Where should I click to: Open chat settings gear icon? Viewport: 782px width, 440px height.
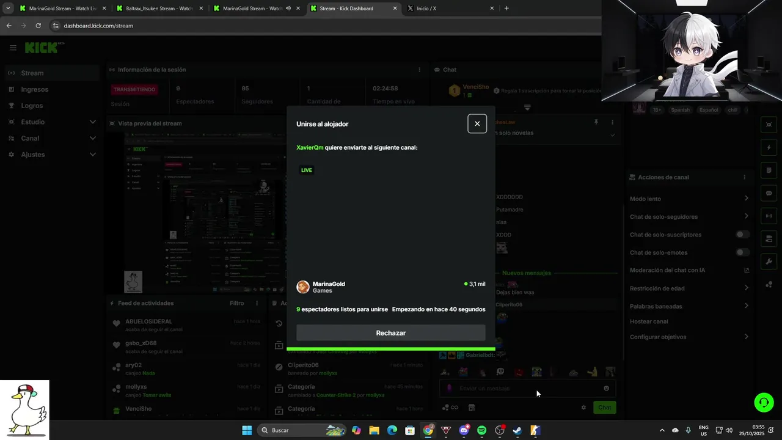(x=583, y=408)
